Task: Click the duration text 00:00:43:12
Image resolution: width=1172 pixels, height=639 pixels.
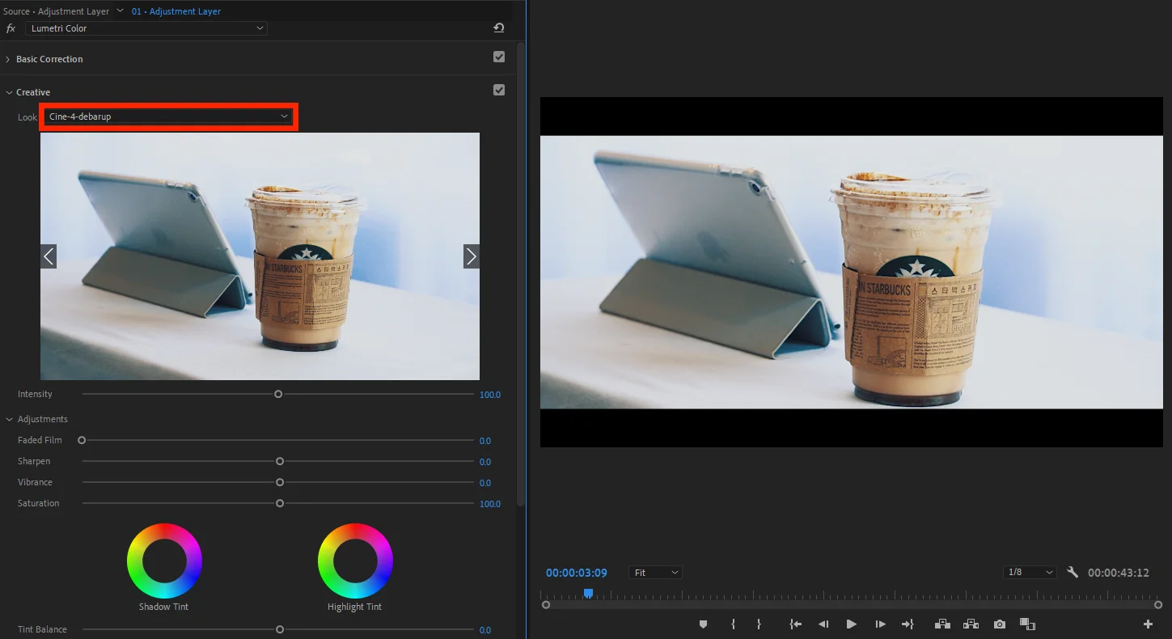Action: coord(1119,573)
